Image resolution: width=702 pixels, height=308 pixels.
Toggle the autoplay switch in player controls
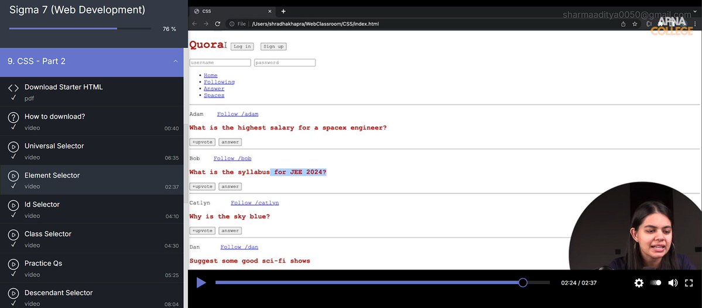click(656, 282)
